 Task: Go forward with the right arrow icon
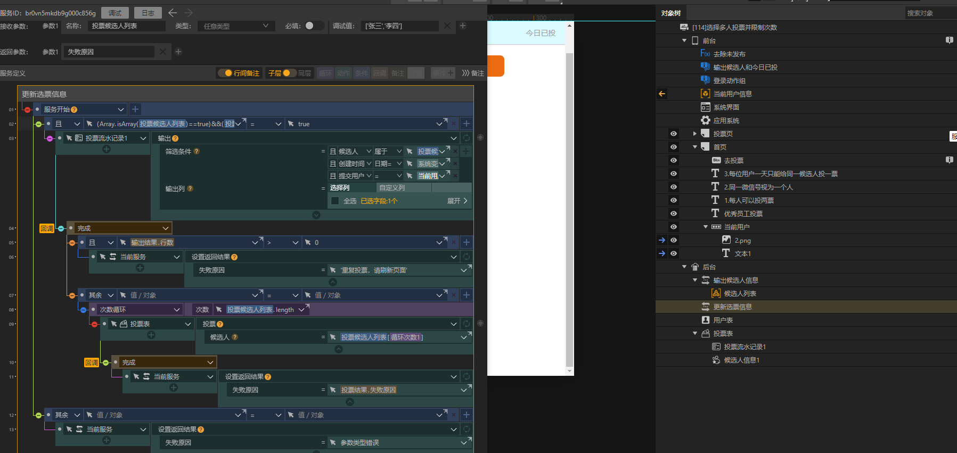pyautogui.click(x=189, y=13)
